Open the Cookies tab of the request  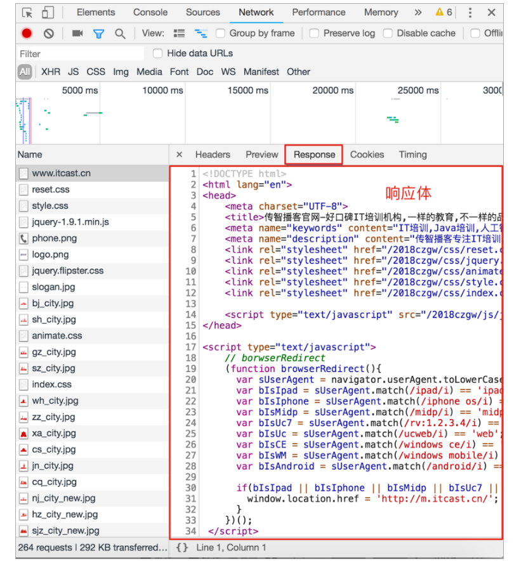point(367,155)
